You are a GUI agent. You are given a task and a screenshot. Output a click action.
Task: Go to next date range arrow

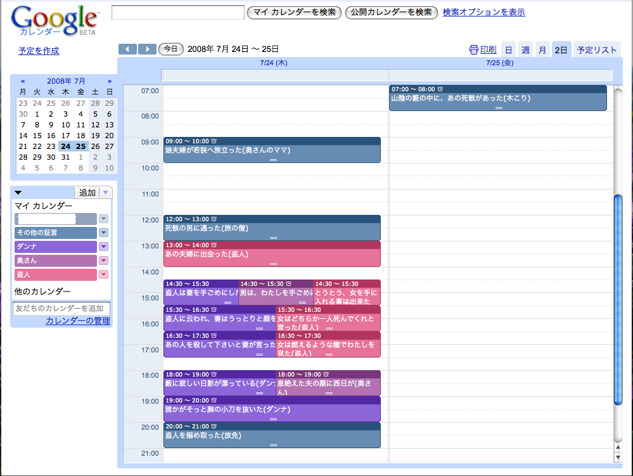[x=148, y=49]
